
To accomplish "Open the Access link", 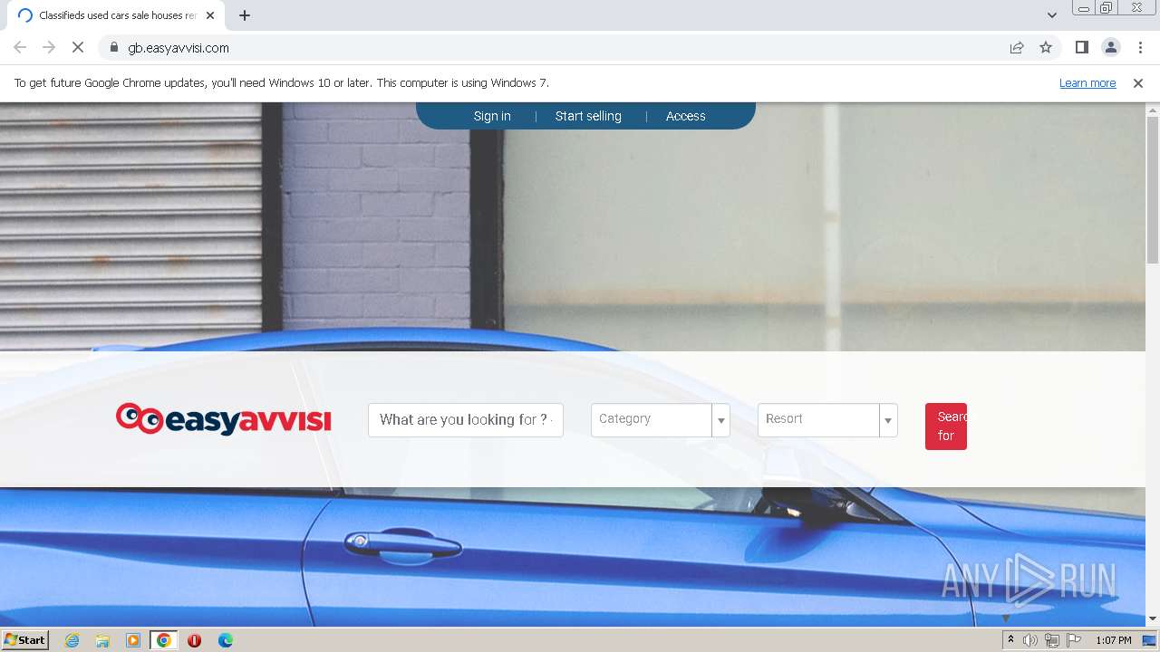I will [685, 116].
